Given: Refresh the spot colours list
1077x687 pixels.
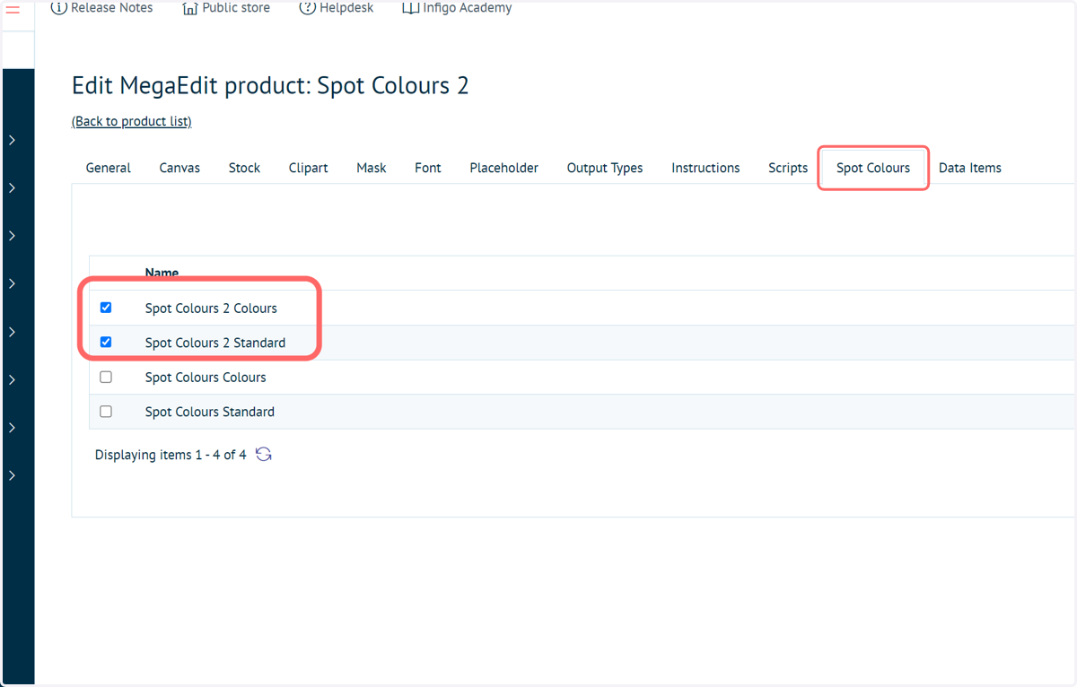Looking at the screenshot, I should 263,455.
